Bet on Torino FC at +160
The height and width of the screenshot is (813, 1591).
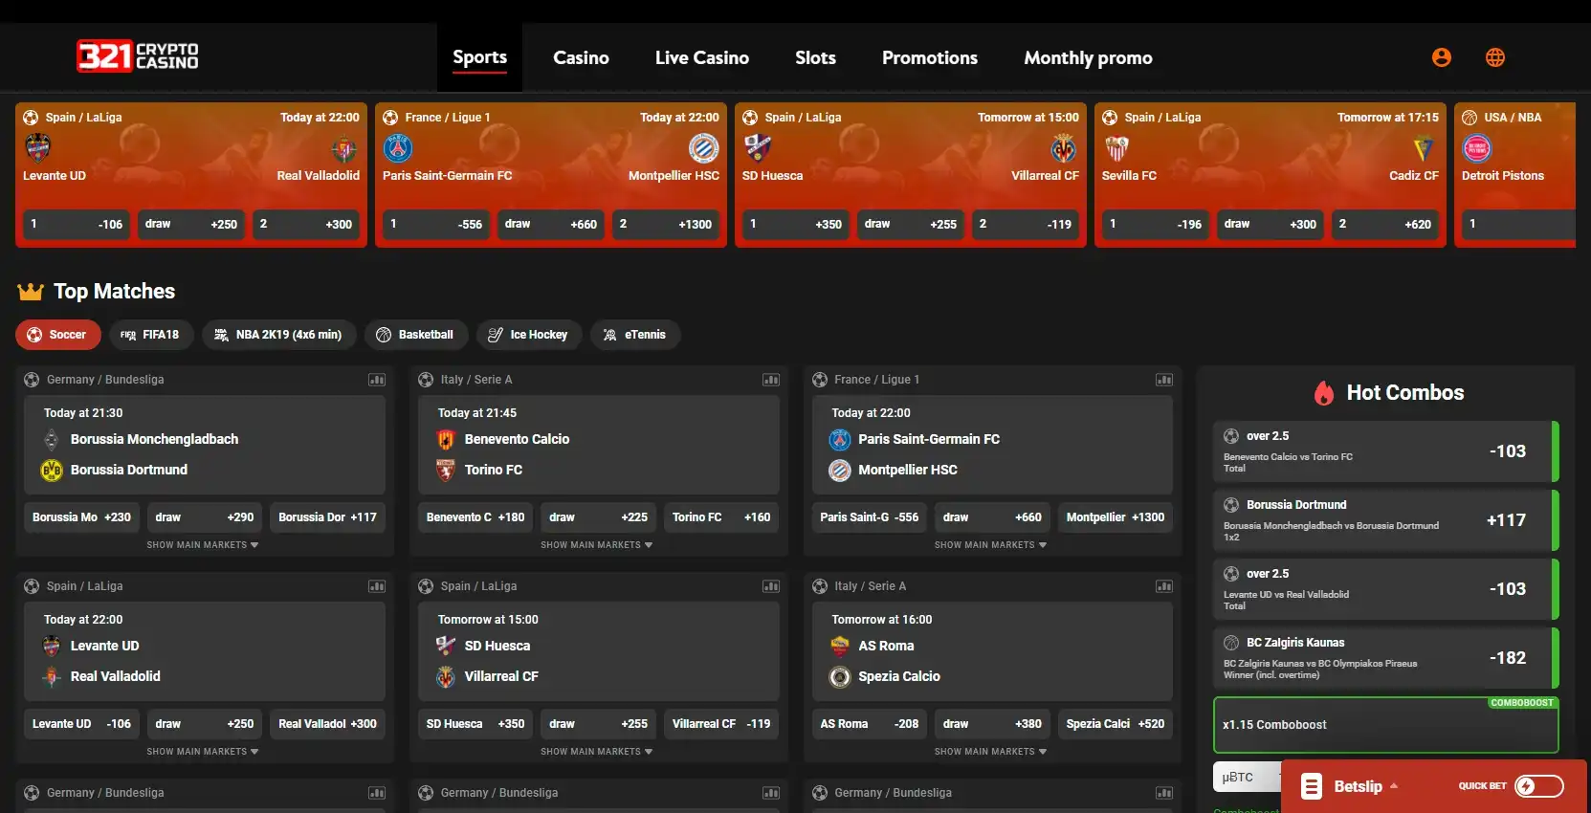click(720, 517)
